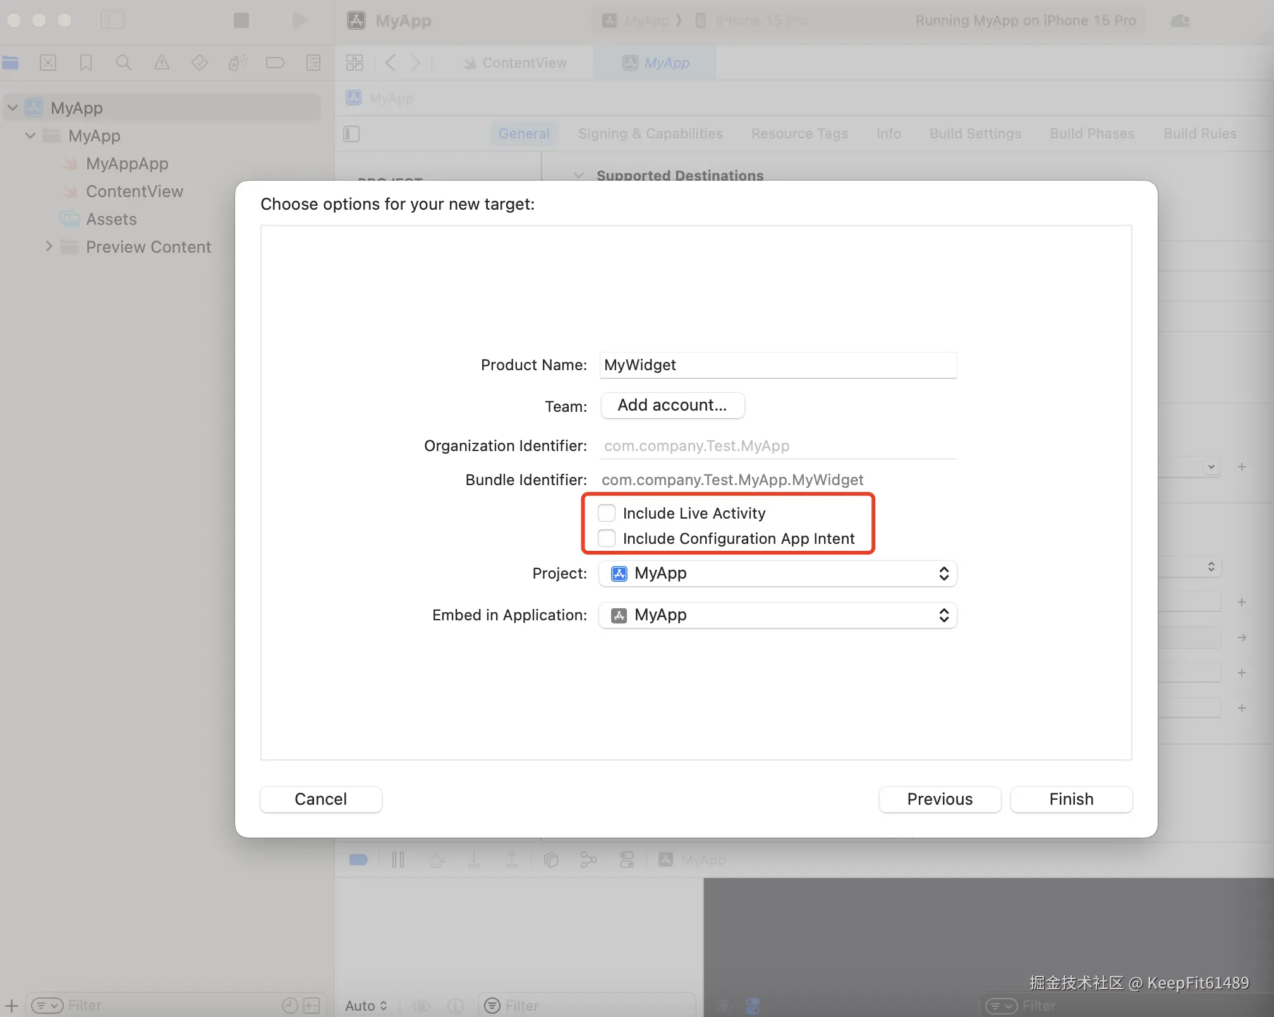Open the Project popup showing MyApp
Viewport: 1274px width, 1017px height.
[777, 574]
